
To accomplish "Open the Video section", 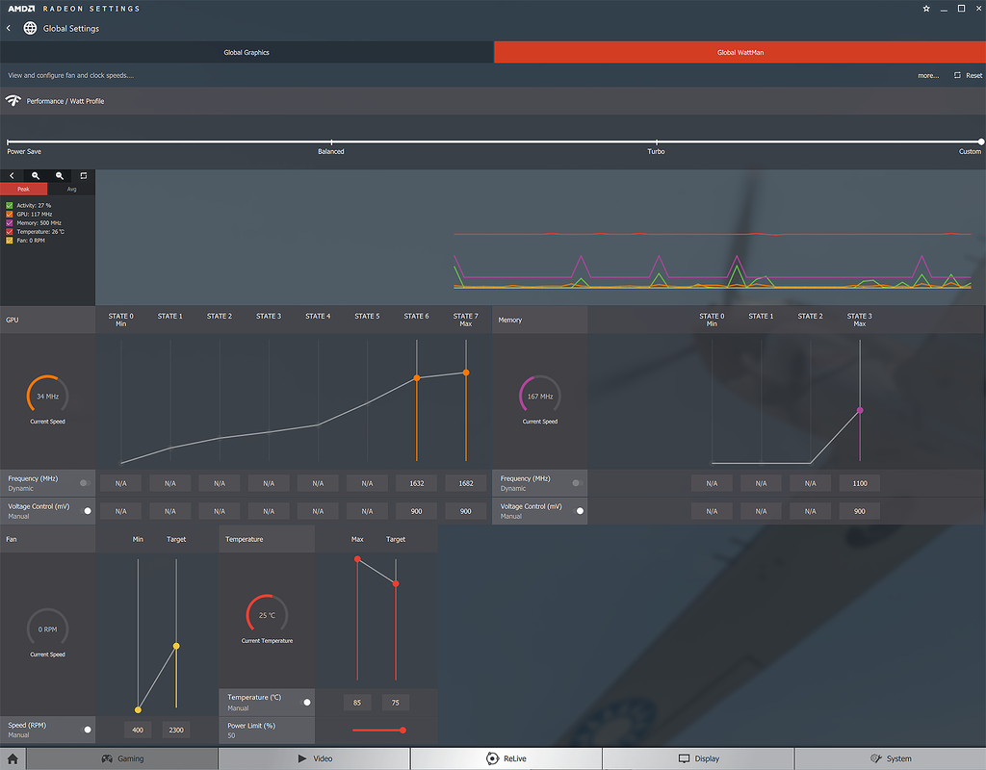I will tap(315, 758).
